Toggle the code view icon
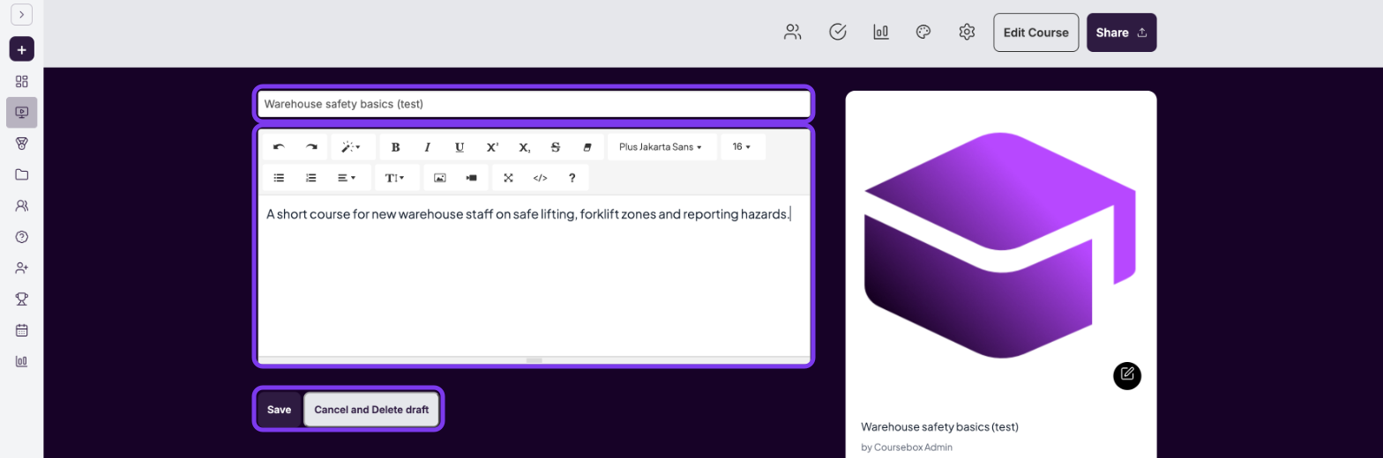Screen dimensions: 1383x458 click(541, 178)
